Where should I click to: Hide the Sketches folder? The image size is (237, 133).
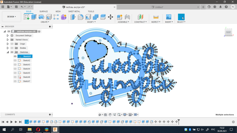point(12,52)
